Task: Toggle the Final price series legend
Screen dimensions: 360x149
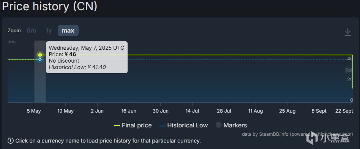Action: click(x=133, y=125)
